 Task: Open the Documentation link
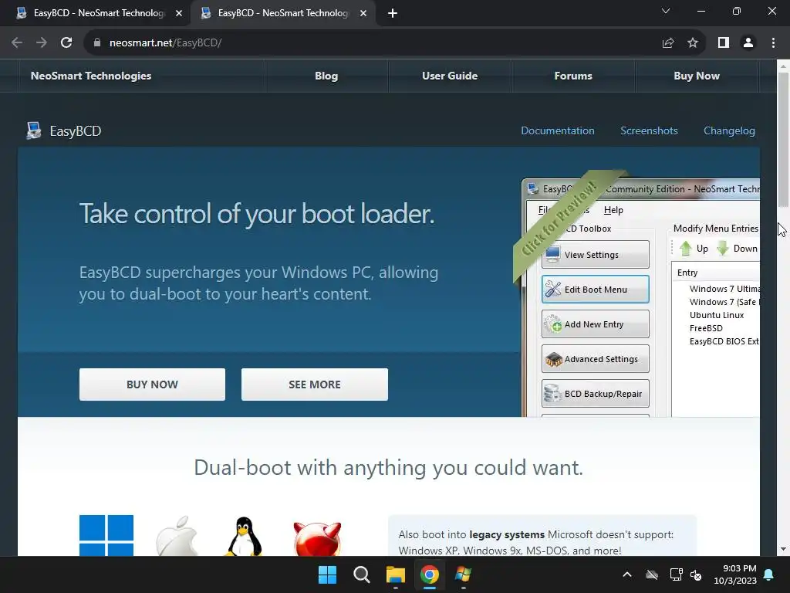(558, 130)
